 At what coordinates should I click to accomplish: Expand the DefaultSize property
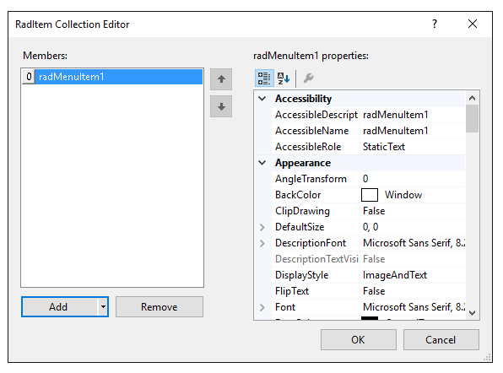click(x=262, y=227)
